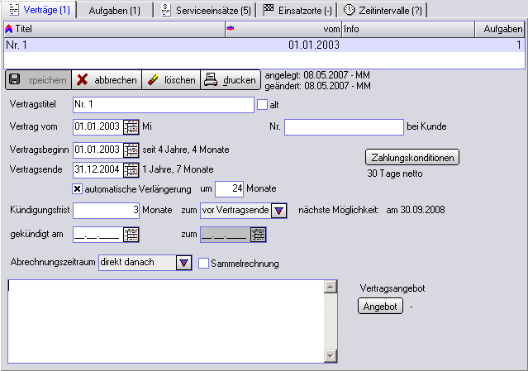This screenshot has width=528, height=371.
Task: Expand the vor Vertragsende dropdown
Action: [278, 211]
